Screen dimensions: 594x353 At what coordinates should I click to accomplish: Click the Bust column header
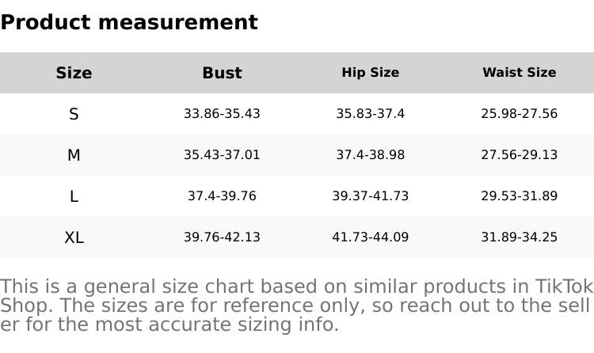point(222,73)
